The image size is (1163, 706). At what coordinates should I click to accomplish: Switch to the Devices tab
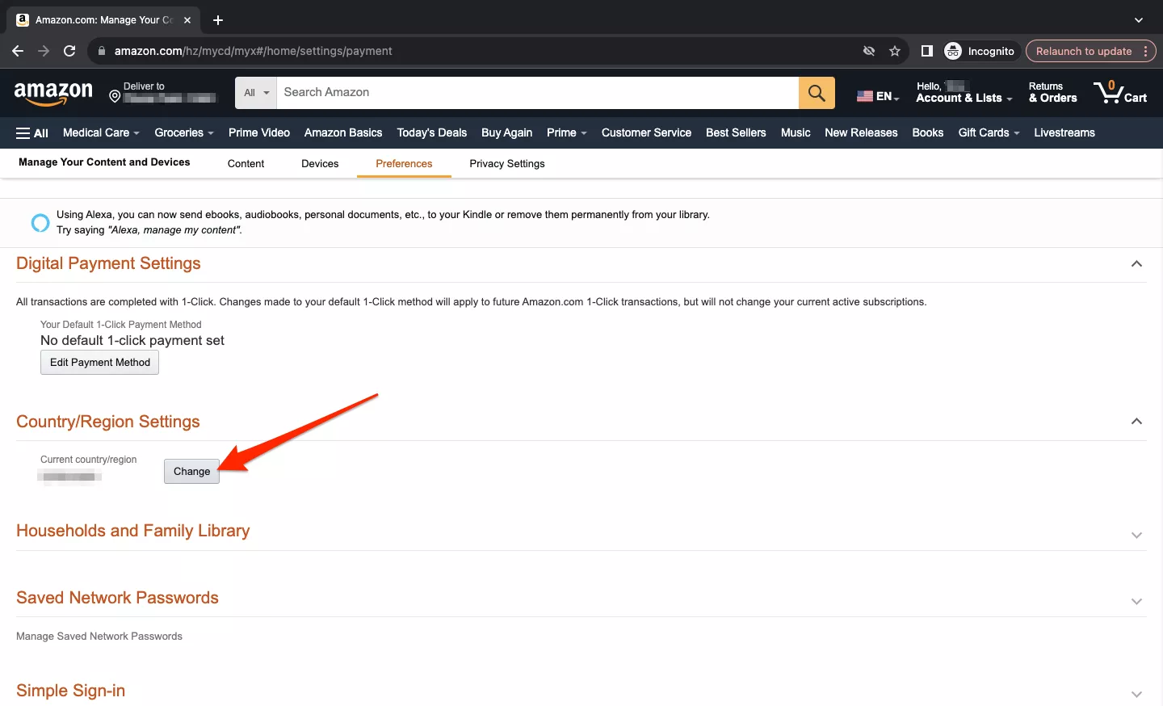click(x=320, y=163)
